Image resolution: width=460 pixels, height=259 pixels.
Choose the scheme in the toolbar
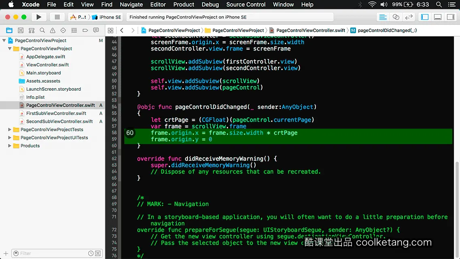[78, 17]
